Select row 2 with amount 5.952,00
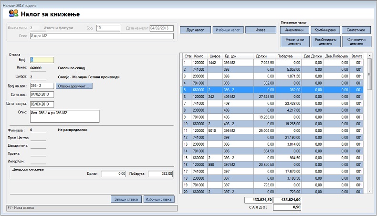Image resolution: width=377 pixels, height=216 pixels. coord(272,69)
